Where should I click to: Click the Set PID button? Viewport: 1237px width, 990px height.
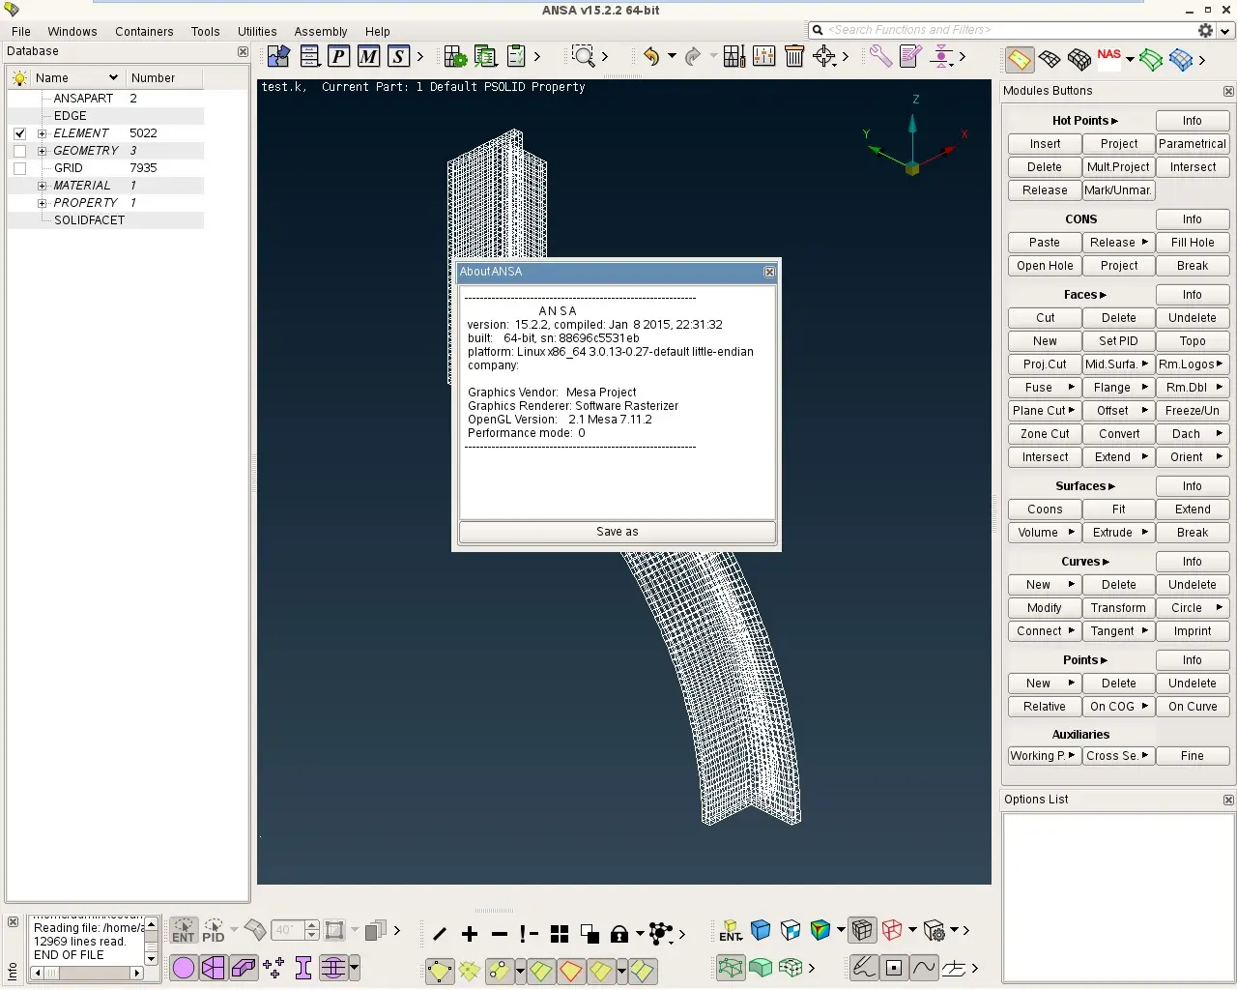1118,341
